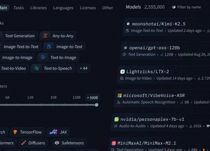Open the Other filter tab
The width and height of the screenshot is (210, 151).
107,8
